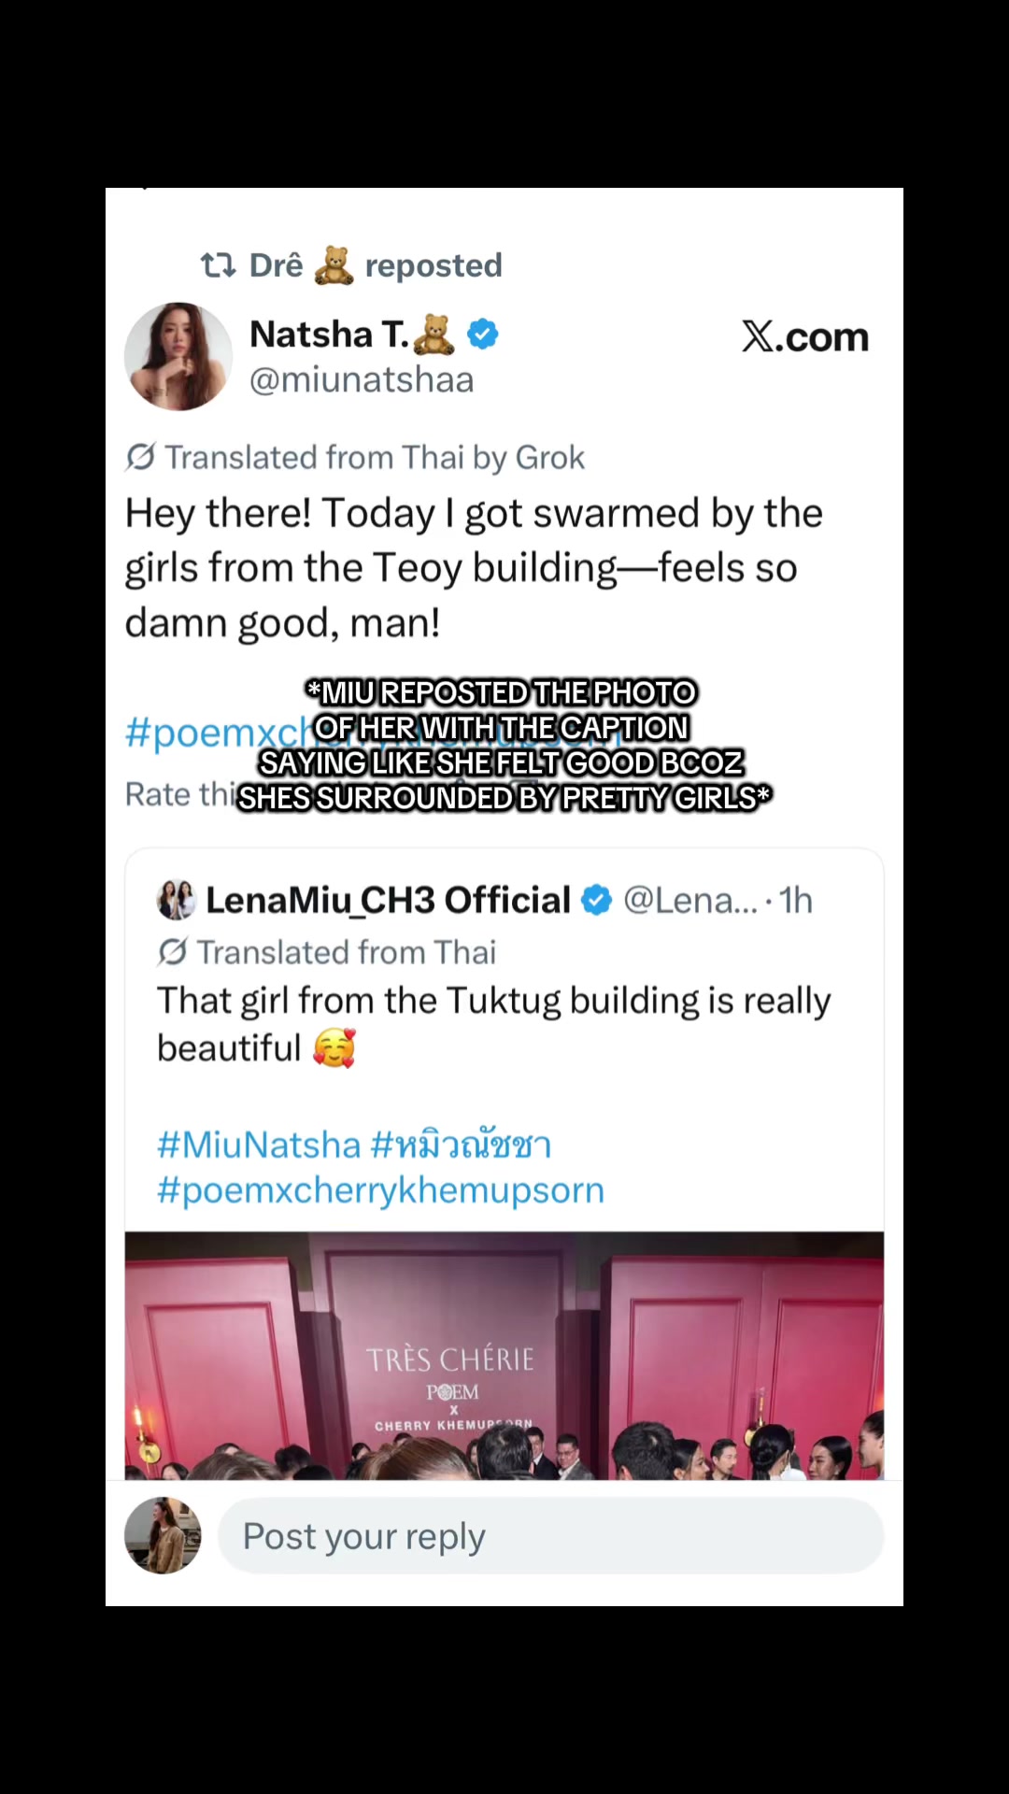1009x1794 pixels.
Task: Click the 1h timestamp on the quoted post
Action: (796, 900)
